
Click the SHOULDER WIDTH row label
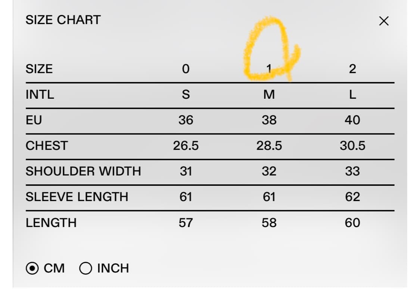[x=83, y=171]
